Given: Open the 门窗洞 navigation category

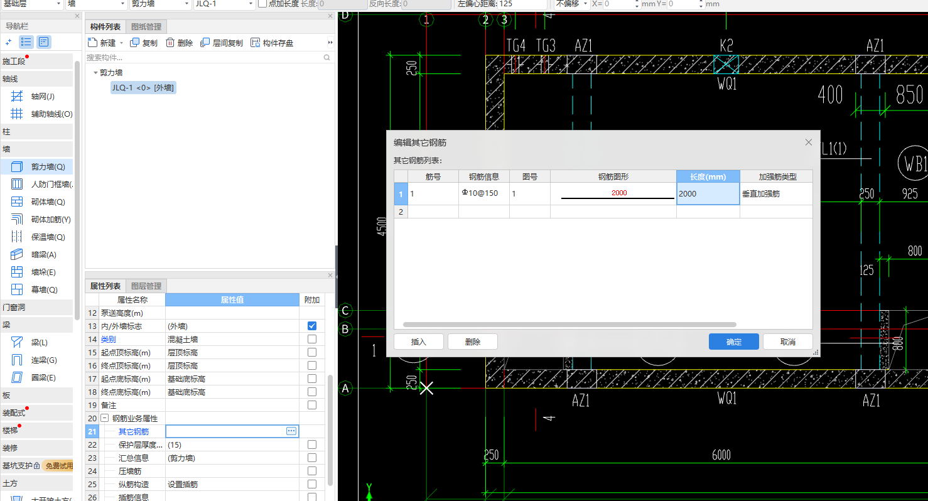Looking at the screenshot, I should coord(36,308).
